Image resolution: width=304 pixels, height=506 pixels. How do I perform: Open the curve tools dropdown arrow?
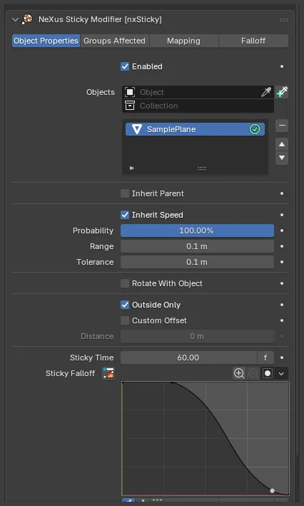(x=281, y=374)
